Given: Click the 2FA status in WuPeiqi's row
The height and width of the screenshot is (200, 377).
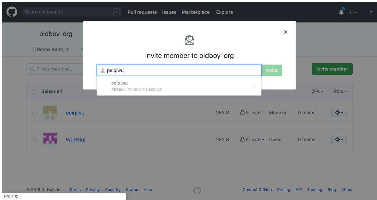Looking at the screenshot, I should coord(223,139).
